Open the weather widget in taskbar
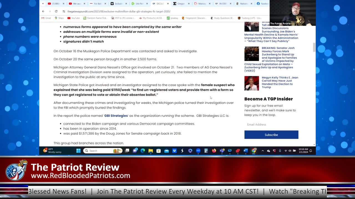Viewport: 355px width, 199px height. click(x=53, y=151)
